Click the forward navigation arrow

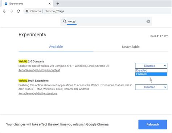point(12,11)
